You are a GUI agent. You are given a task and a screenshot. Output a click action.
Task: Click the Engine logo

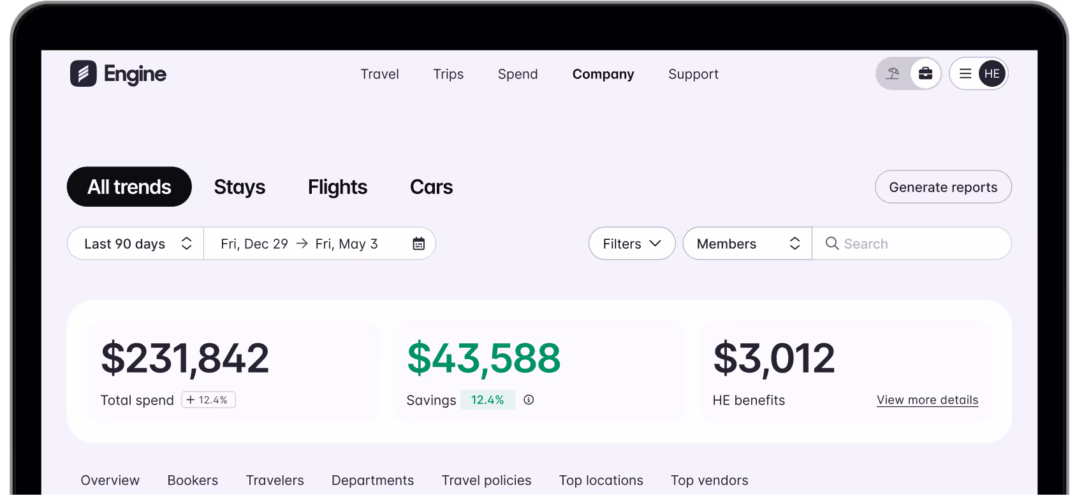pyautogui.click(x=117, y=73)
